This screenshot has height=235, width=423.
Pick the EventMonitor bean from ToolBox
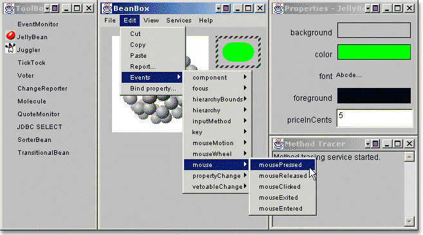pyautogui.click(x=38, y=24)
